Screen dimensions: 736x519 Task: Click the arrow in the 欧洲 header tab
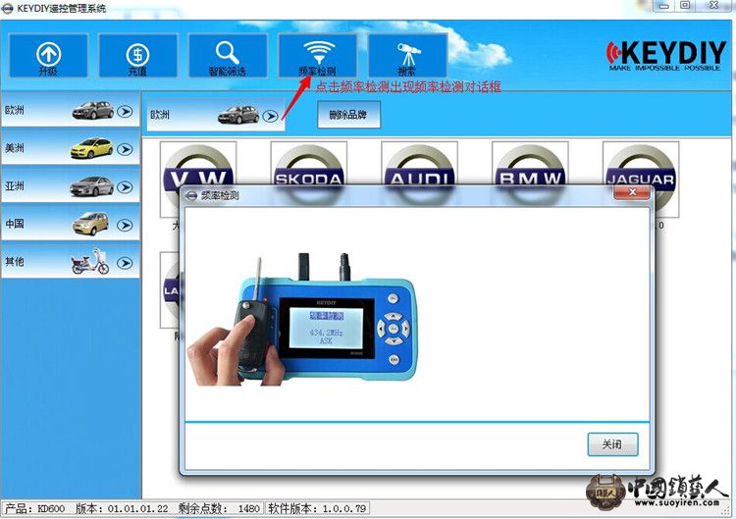[x=271, y=116]
